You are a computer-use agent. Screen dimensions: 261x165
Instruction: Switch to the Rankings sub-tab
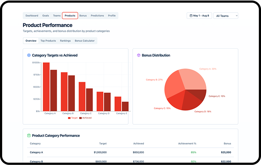pyautogui.click(x=65, y=41)
